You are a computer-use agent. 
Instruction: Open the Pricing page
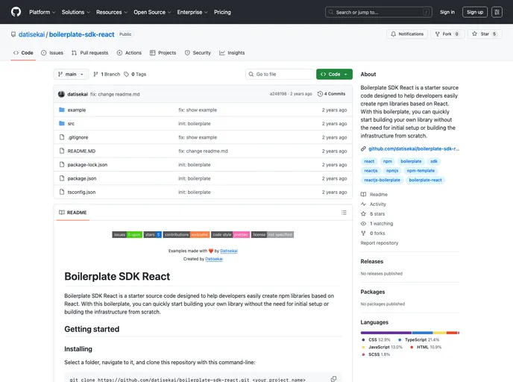(222, 12)
